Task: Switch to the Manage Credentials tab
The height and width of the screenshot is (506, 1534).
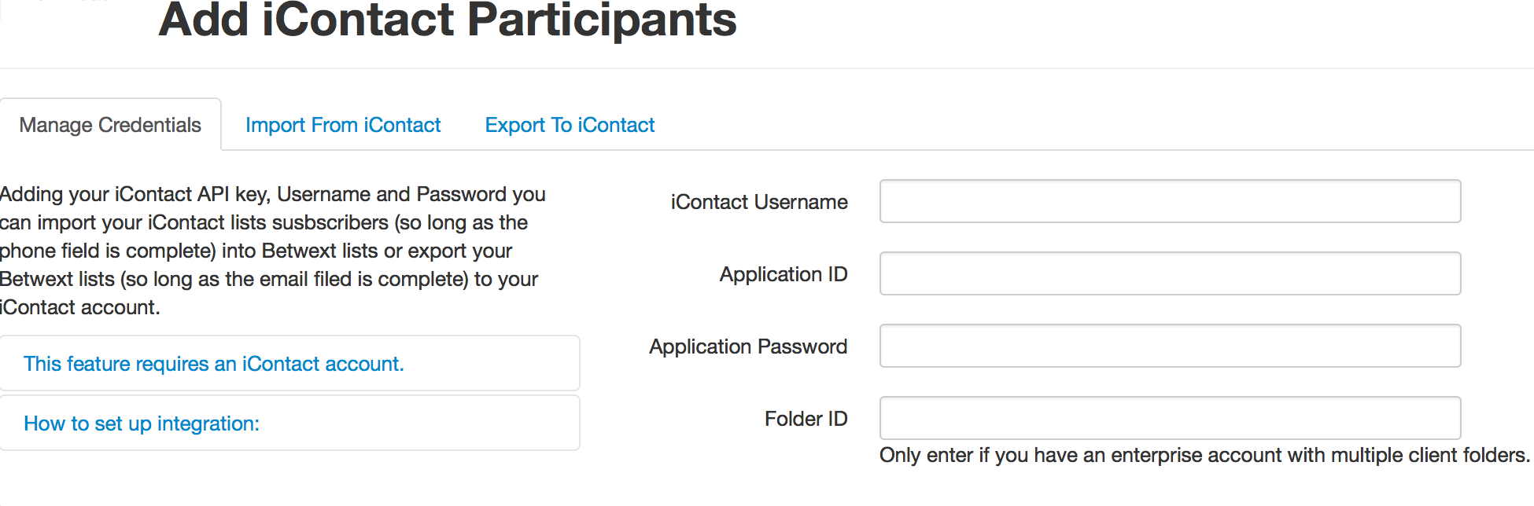Action: point(110,125)
